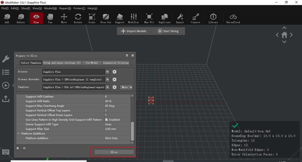Toggle Use Lines Pattern Enabled checkbox
The image size is (302, 162).
tap(106, 119)
